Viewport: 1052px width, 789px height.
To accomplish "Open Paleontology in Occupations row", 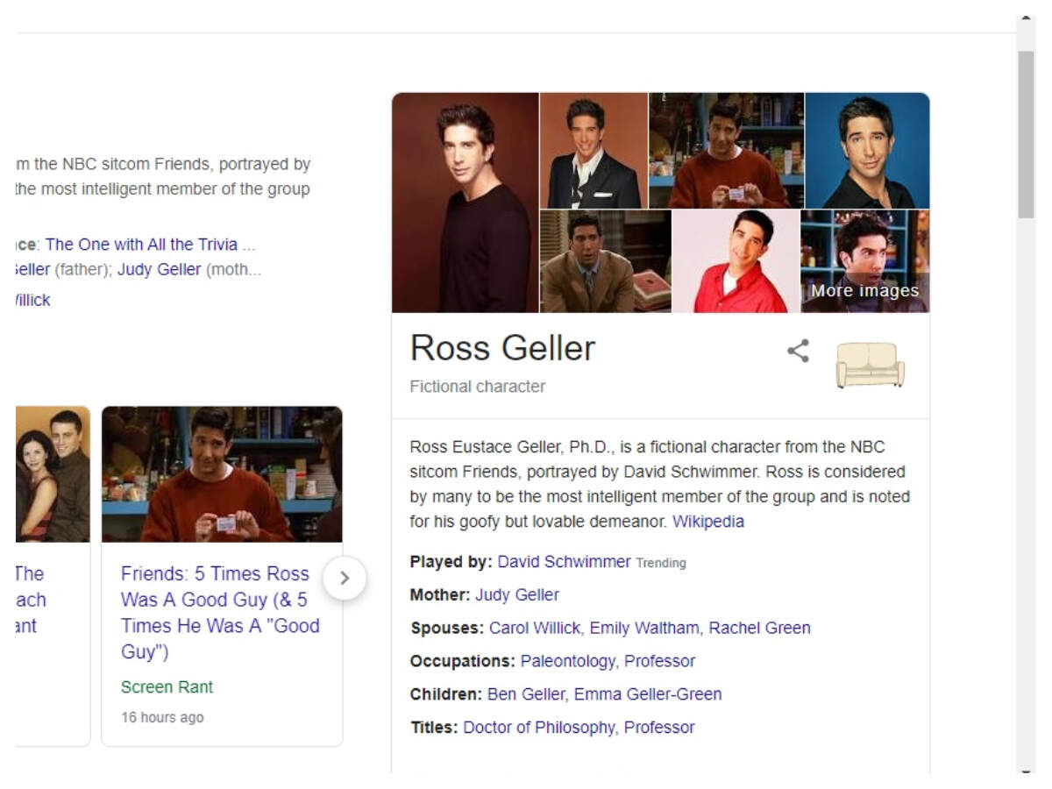I will click(x=568, y=662).
